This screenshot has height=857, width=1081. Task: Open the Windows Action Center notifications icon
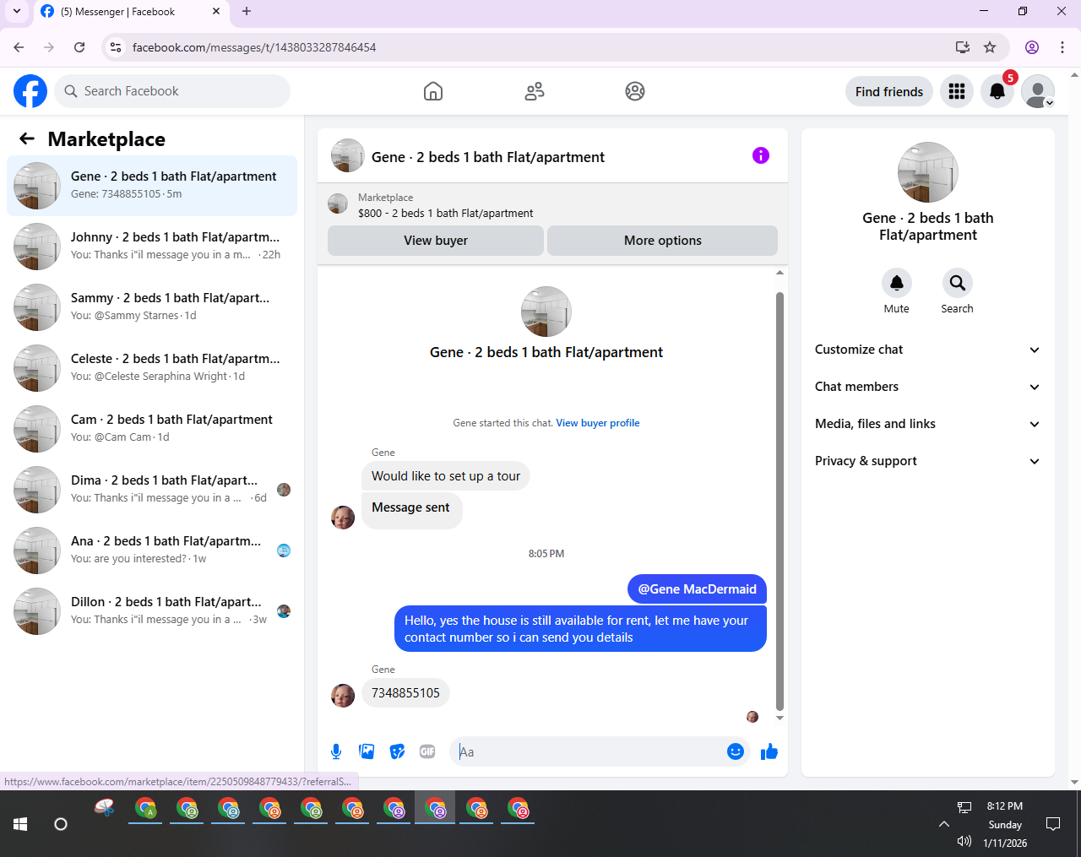(1053, 824)
